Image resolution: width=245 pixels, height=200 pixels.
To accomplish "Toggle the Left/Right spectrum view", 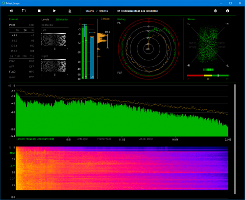I will (82, 139).
